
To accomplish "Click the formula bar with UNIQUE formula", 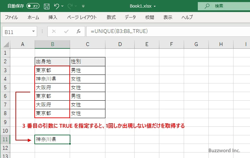I will [x=168, y=31].
